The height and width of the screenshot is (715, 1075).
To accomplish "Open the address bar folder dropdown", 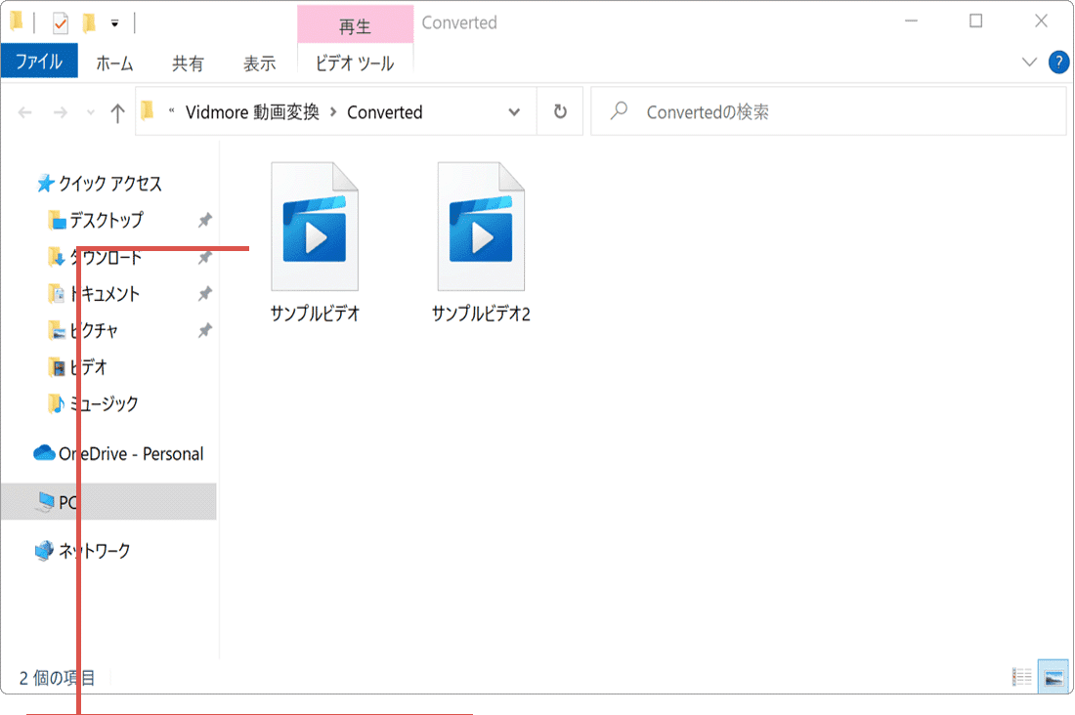I will click(x=515, y=111).
